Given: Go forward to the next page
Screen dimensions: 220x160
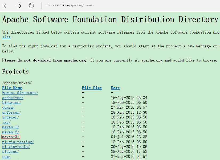Looking at the screenshot, I should pos(19,6).
